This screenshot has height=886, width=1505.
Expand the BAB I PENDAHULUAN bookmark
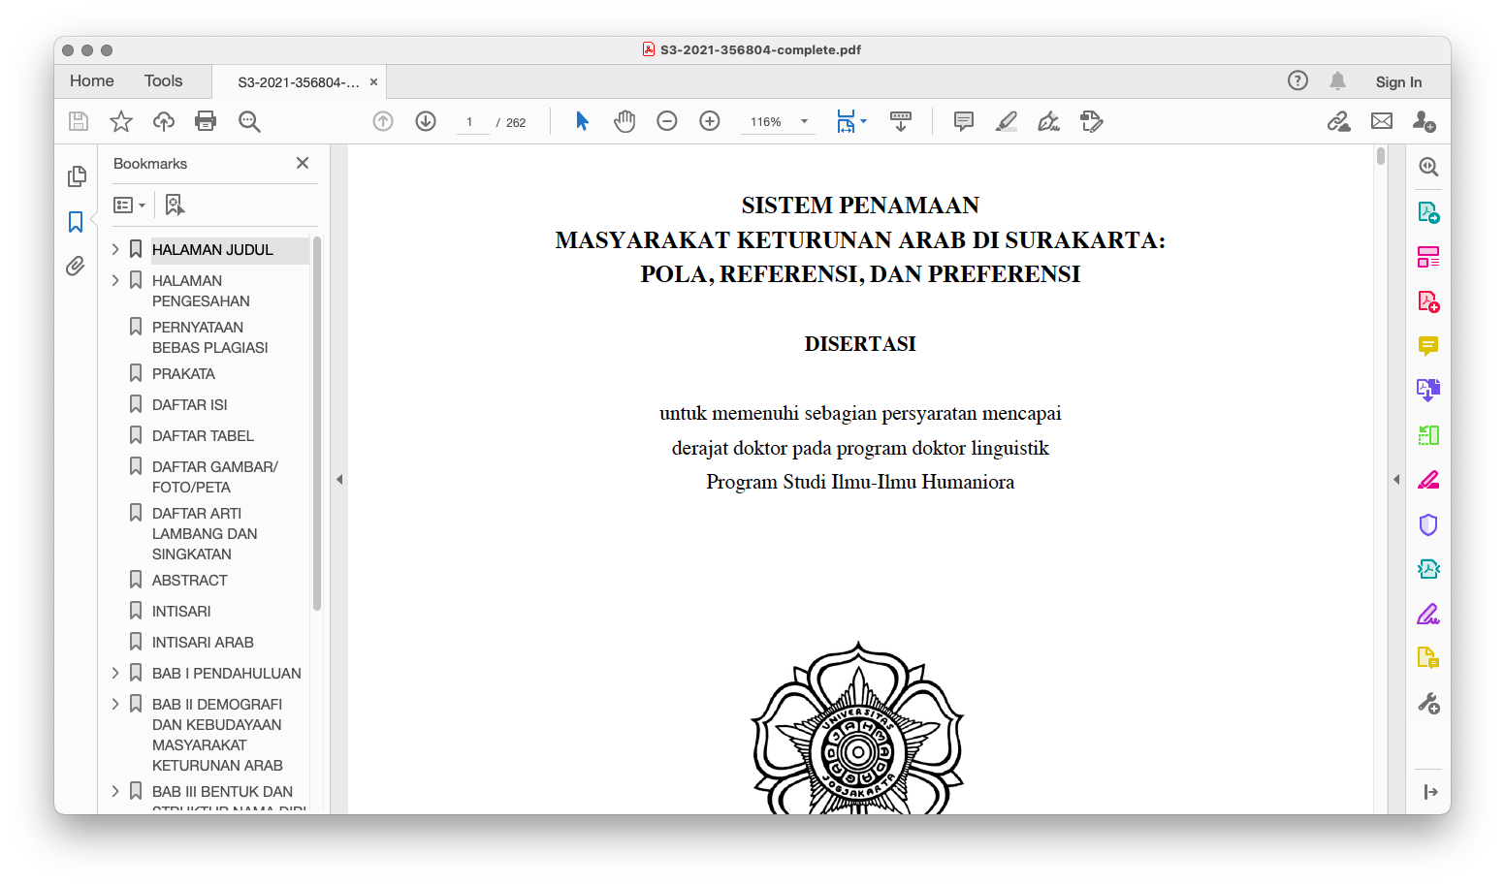114,672
